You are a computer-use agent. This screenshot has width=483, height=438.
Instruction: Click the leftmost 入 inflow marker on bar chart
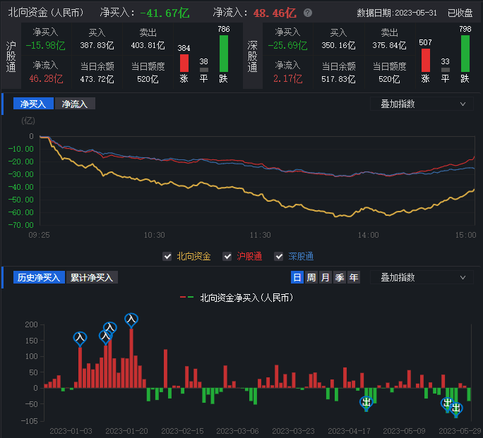(x=80, y=338)
